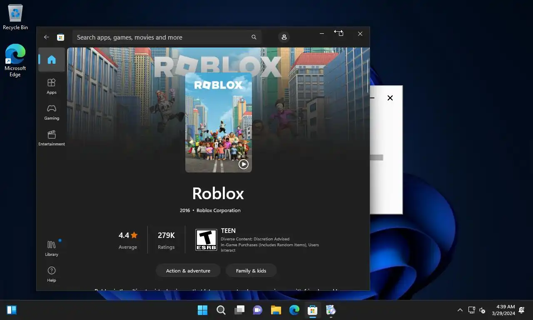
Task: Maximize the Microsoft Store window
Action: (x=341, y=34)
